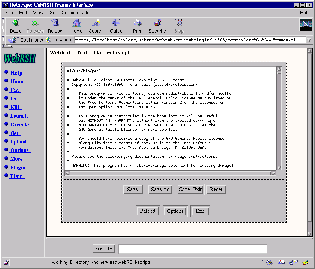The image size is (315, 269).
Task: Follow the sidebar Home link
Action: click(18, 81)
